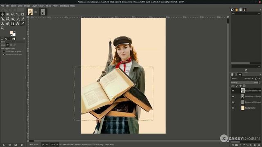The height and width of the screenshot is (147, 262).
Task: Switch to the Patterns tab in top dock
Action: click(237, 10)
